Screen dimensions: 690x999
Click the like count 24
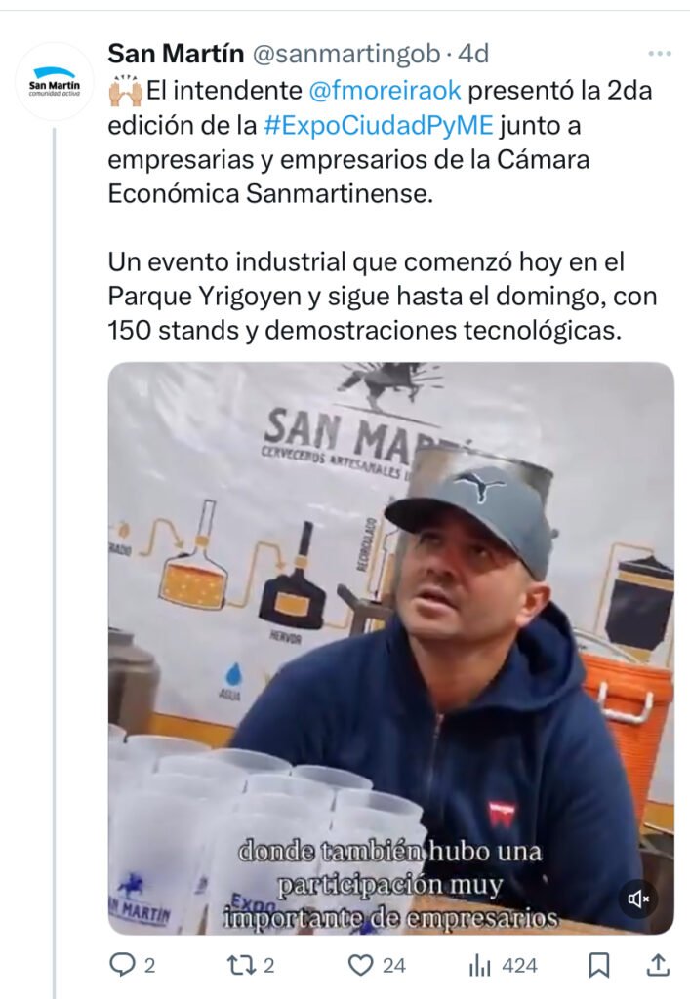[393, 966]
